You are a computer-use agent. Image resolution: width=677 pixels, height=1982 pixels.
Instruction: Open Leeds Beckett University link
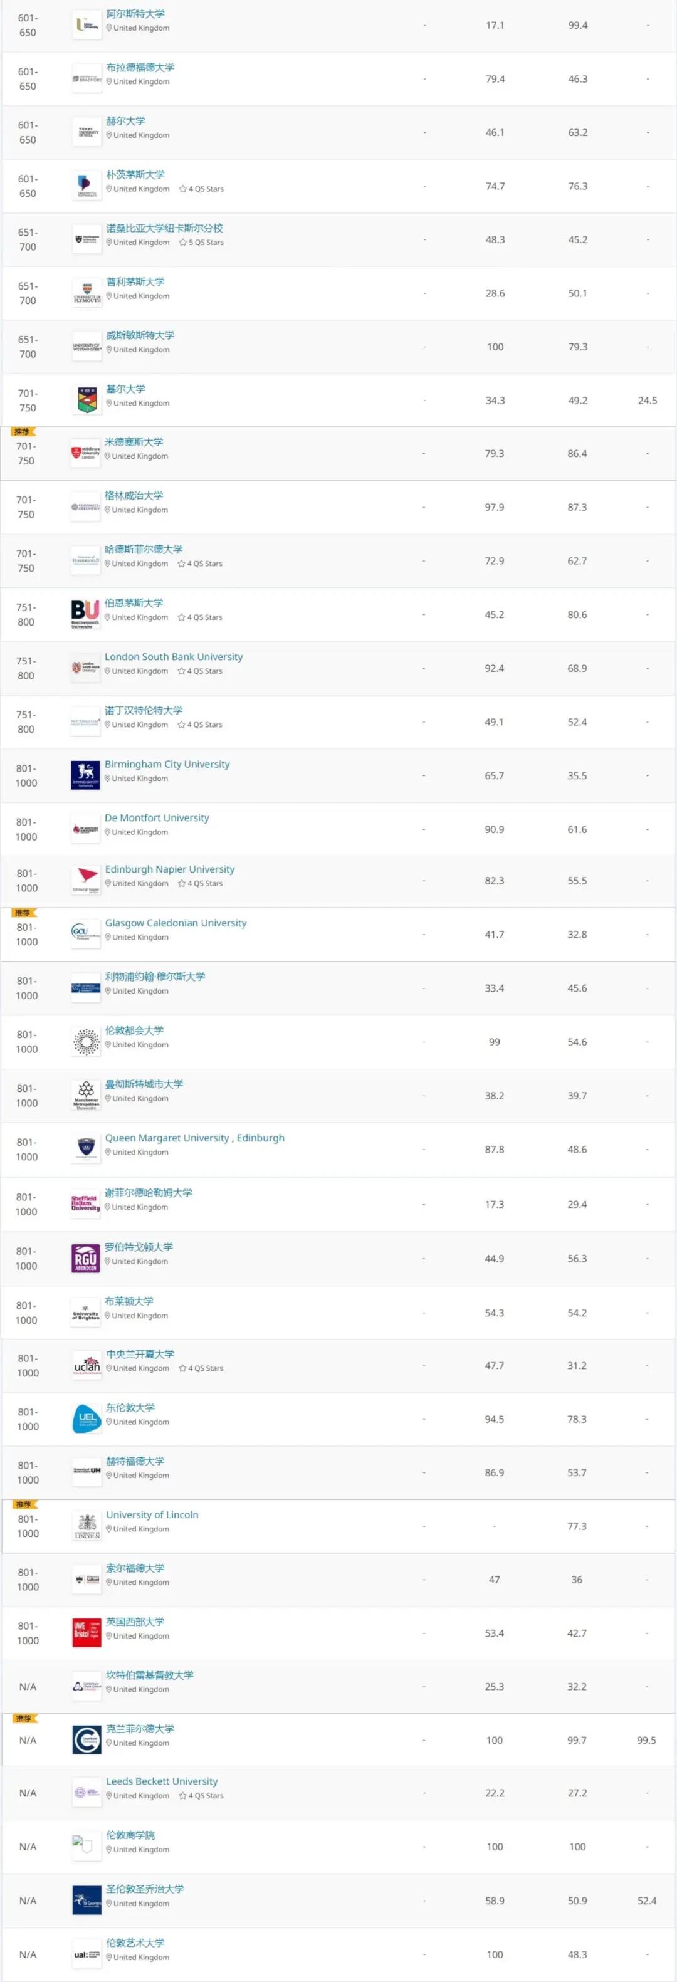162,1781
